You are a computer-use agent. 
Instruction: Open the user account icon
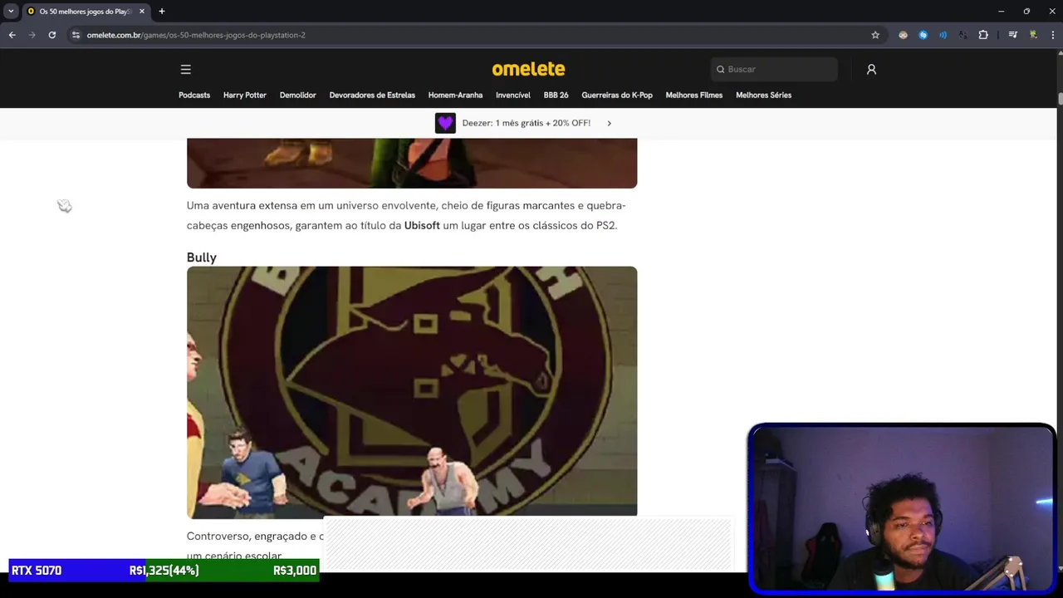[x=871, y=69]
